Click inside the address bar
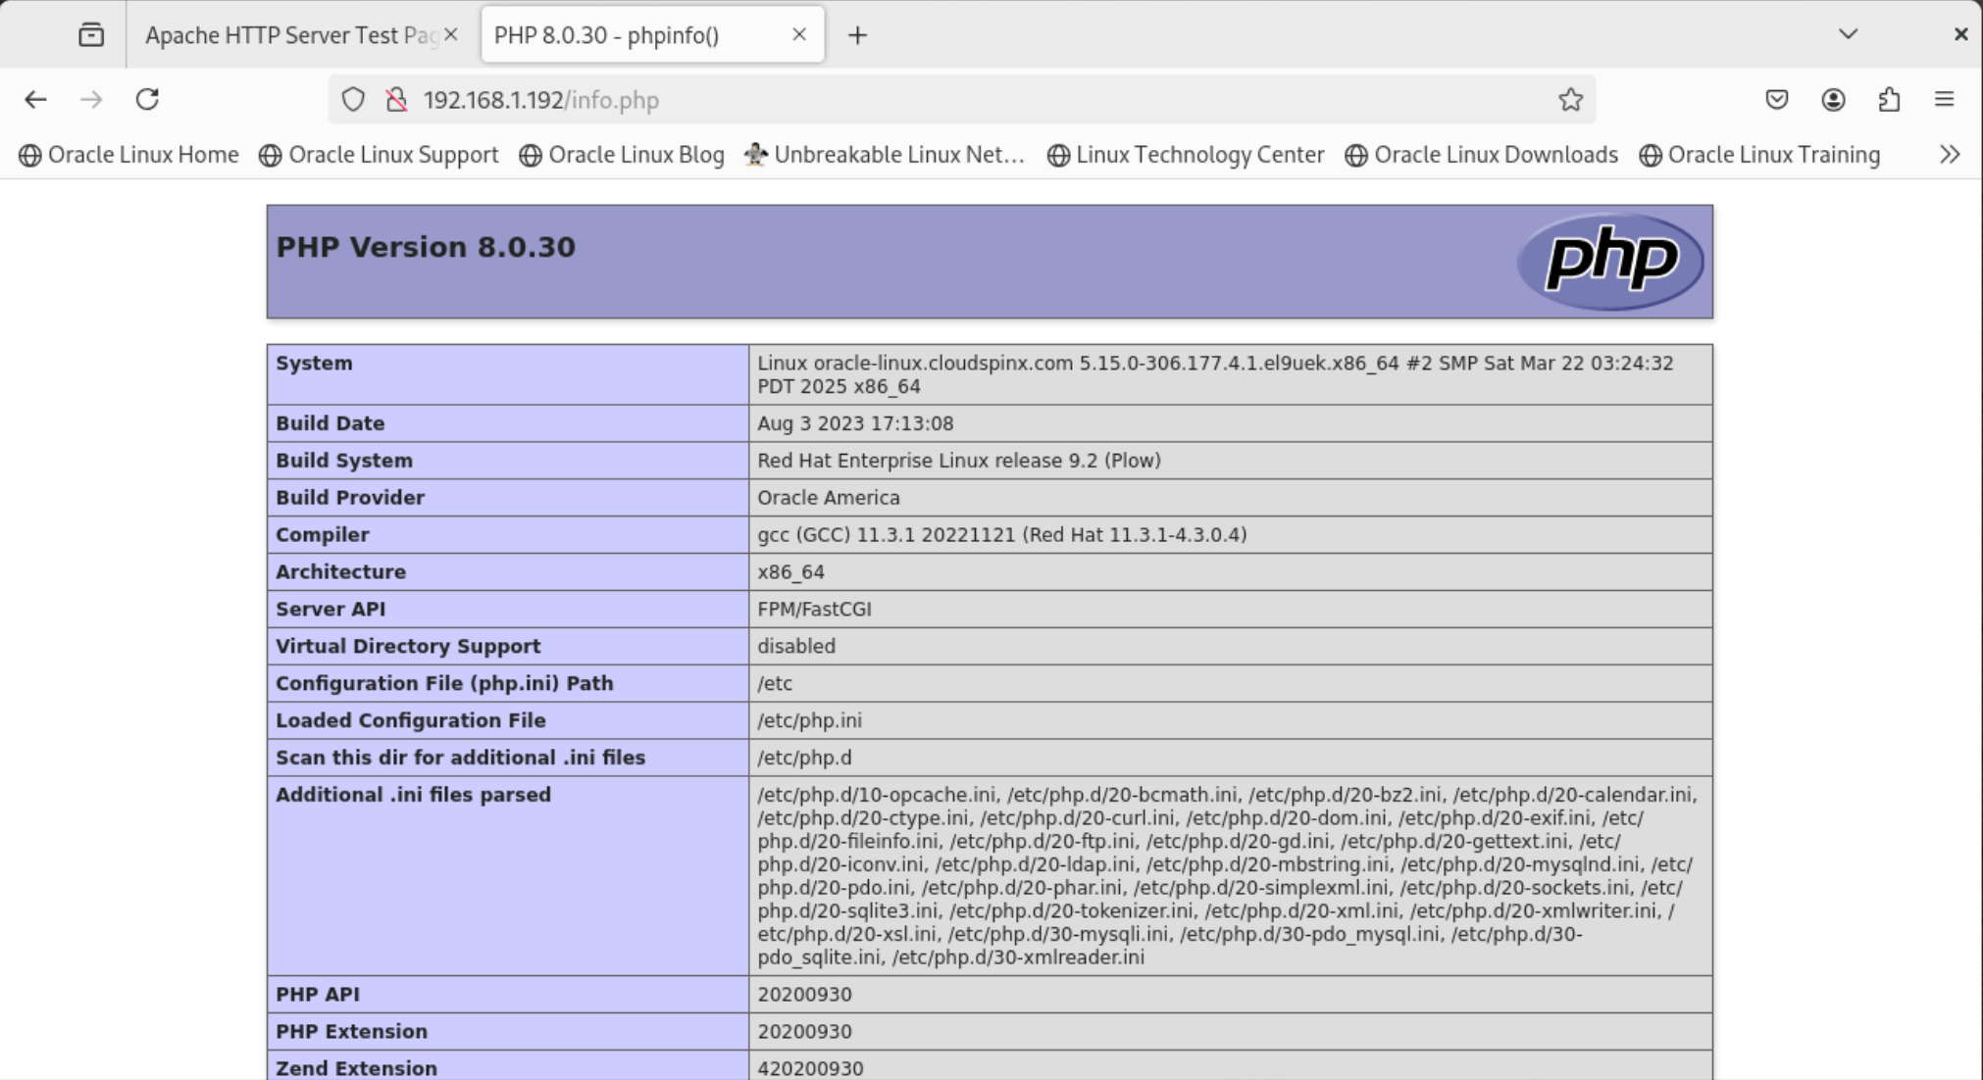This screenshot has height=1080, width=1983. 883,99
